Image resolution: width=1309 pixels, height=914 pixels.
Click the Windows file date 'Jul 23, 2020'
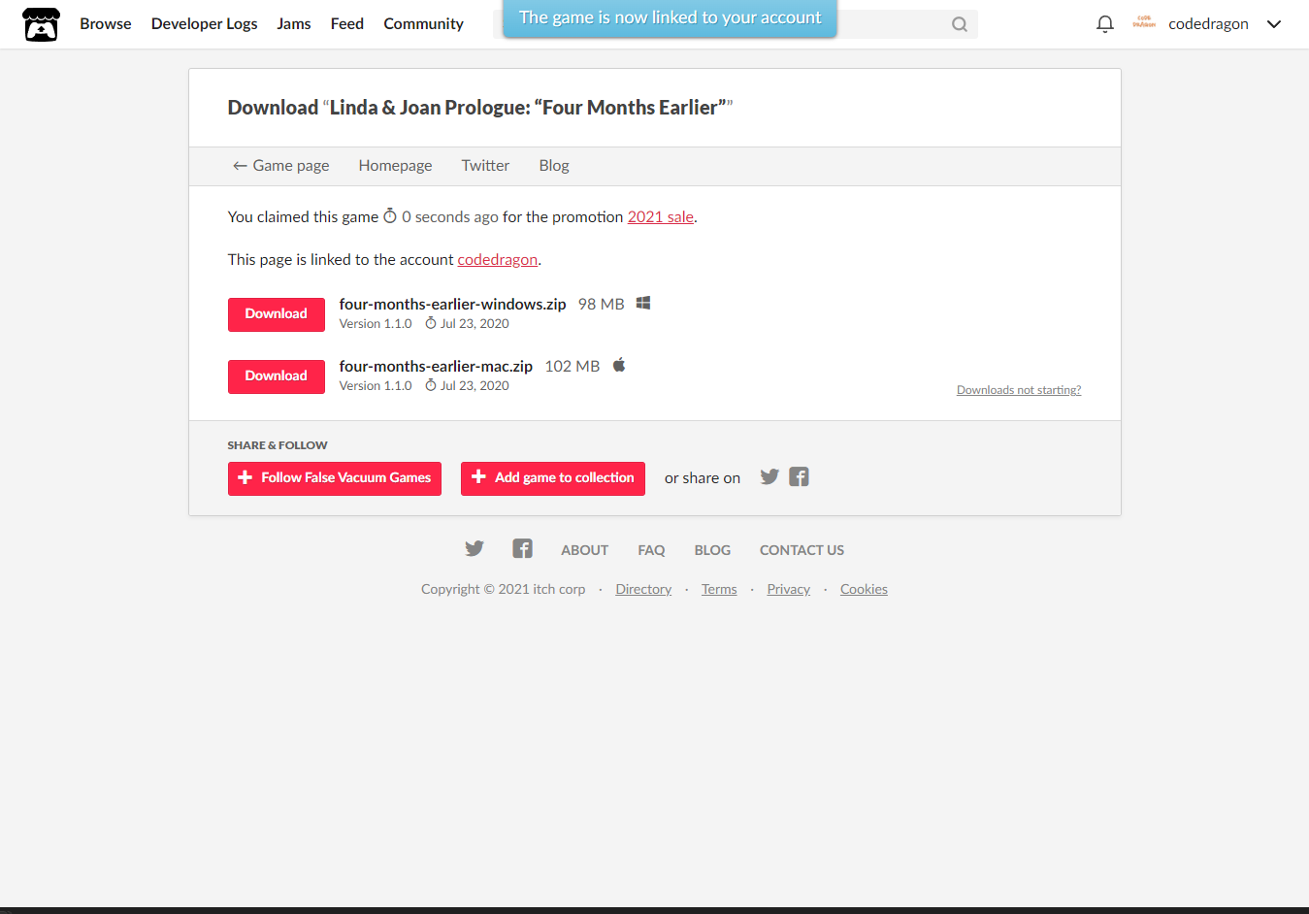475,324
